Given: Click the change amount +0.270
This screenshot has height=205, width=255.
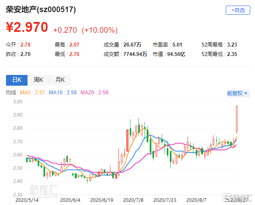Looking at the screenshot, I should [65, 30].
